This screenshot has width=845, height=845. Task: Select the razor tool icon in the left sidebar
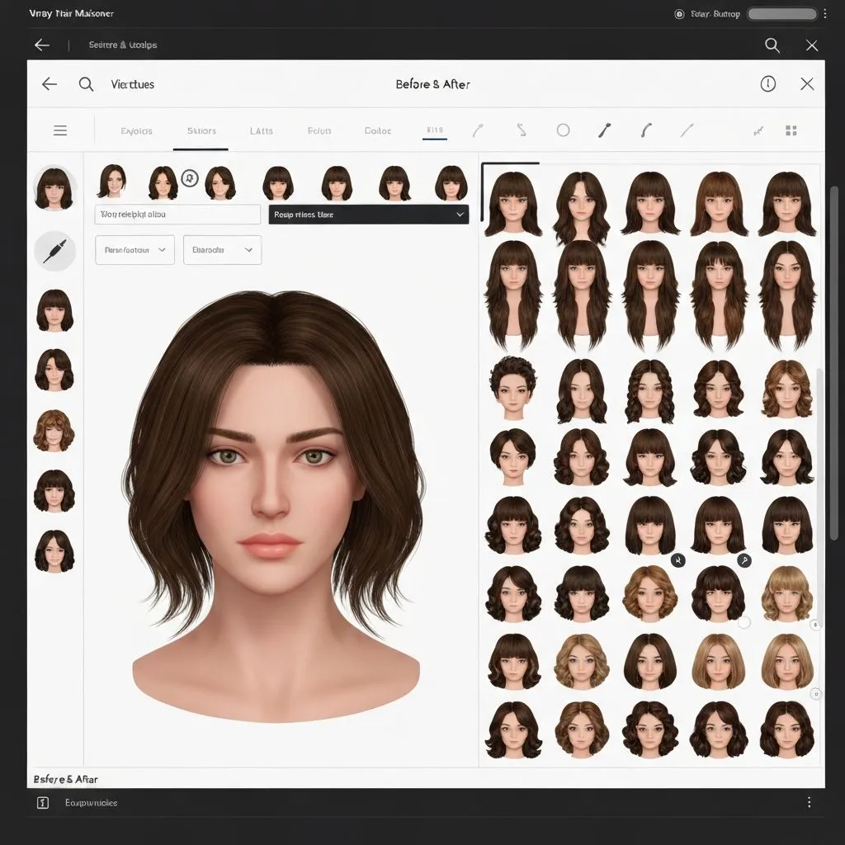click(x=54, y=250)
